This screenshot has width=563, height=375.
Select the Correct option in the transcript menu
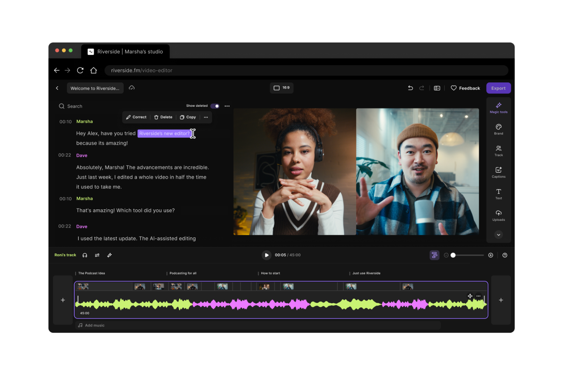136,117
